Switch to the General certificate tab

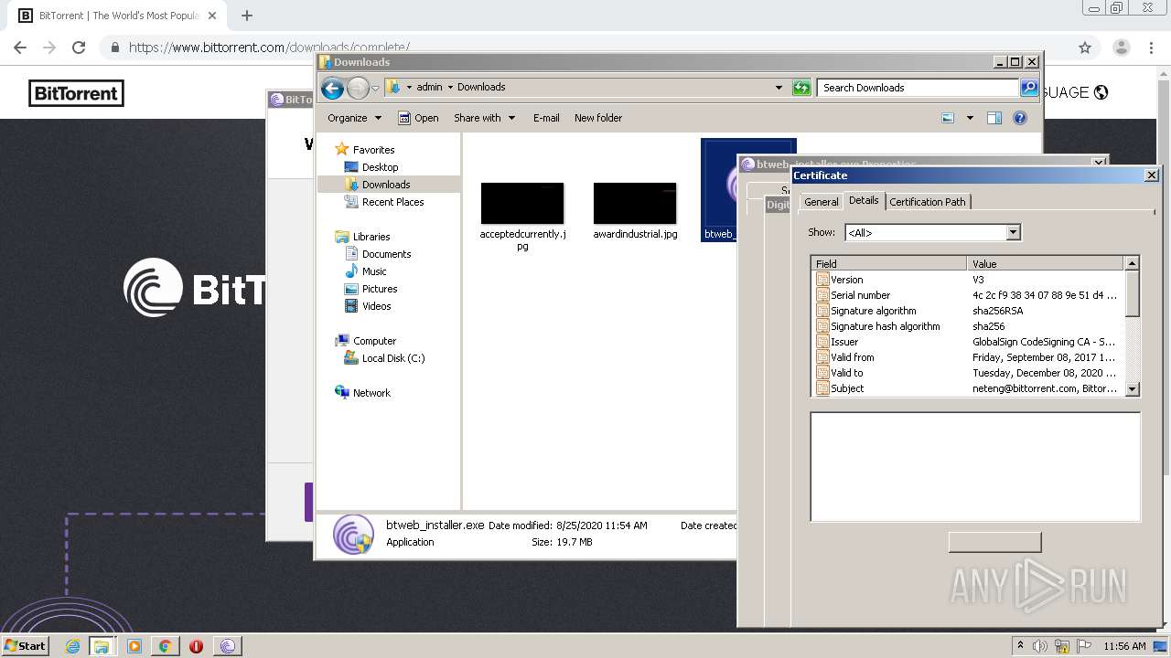[x=821, y=202]
